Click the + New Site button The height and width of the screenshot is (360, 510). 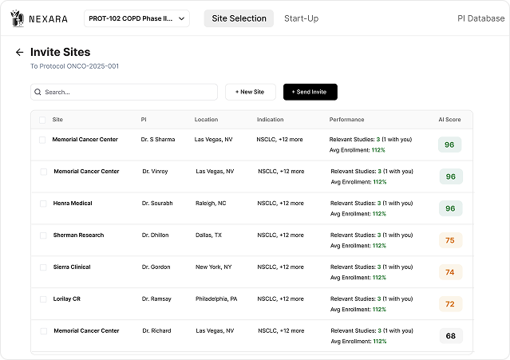click(251, 92)
